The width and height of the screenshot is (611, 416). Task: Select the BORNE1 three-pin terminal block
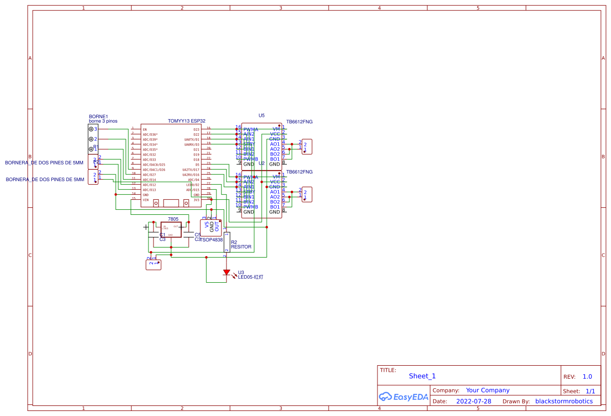[x=93, y=139]
